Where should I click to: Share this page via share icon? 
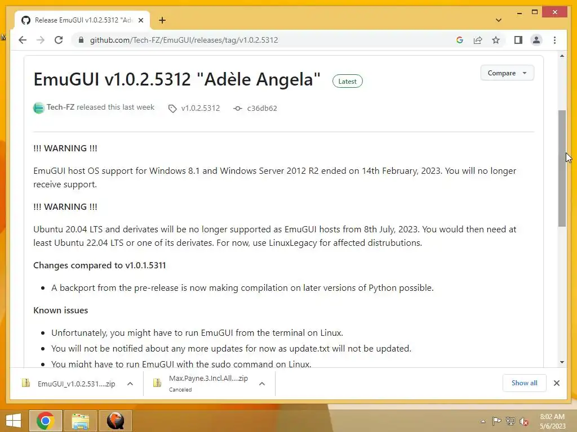[478, 40]
